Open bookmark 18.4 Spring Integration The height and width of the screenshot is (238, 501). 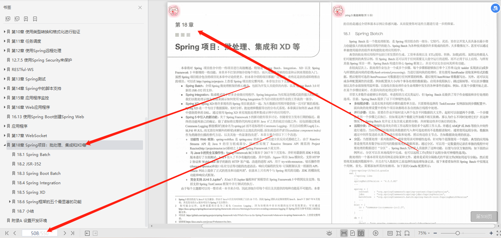[x=39, y=183]
